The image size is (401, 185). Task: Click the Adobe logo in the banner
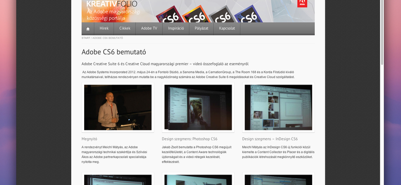click(302, 3)
